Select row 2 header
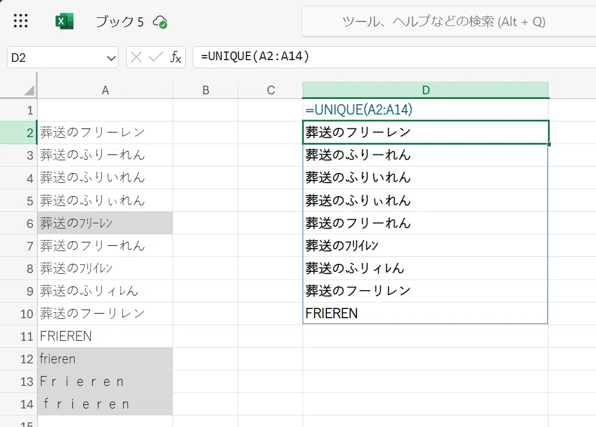596x427 pixels. (19, 132)
